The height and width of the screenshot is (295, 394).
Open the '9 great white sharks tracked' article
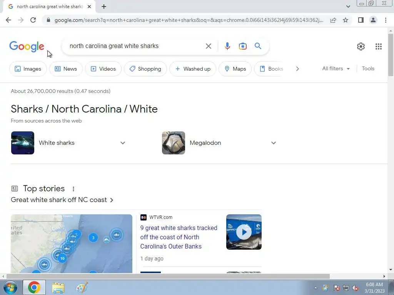pos(179,237)
